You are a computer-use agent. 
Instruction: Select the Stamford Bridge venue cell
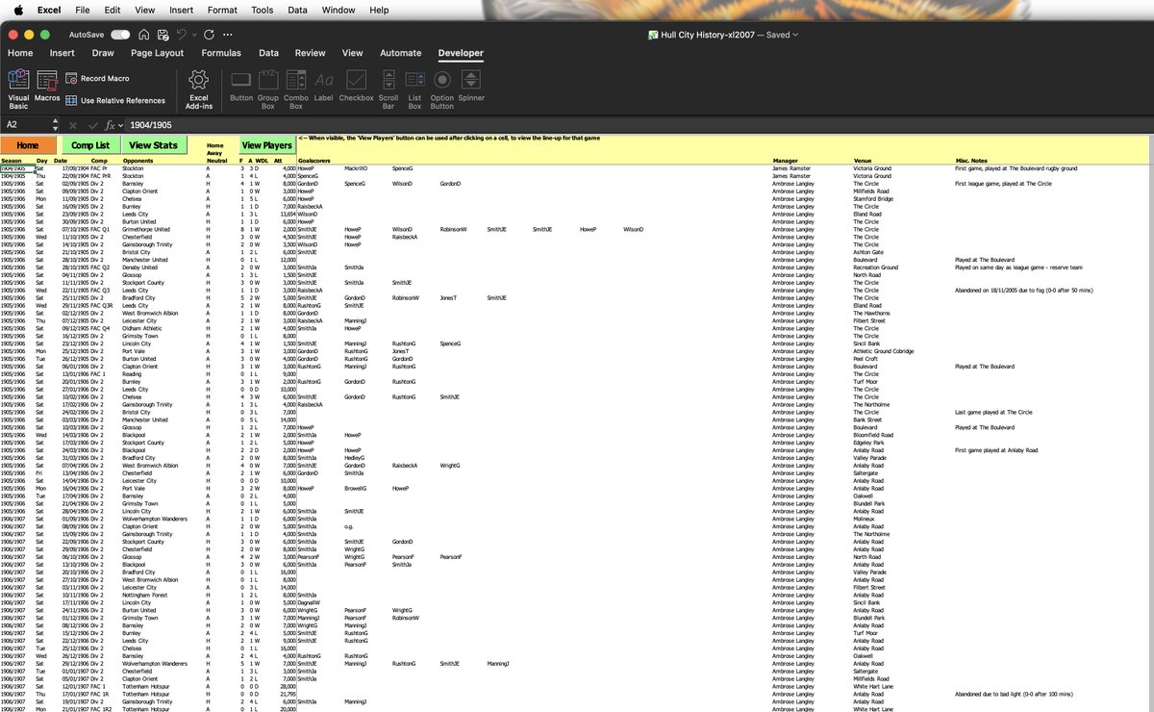click(874, 198)
